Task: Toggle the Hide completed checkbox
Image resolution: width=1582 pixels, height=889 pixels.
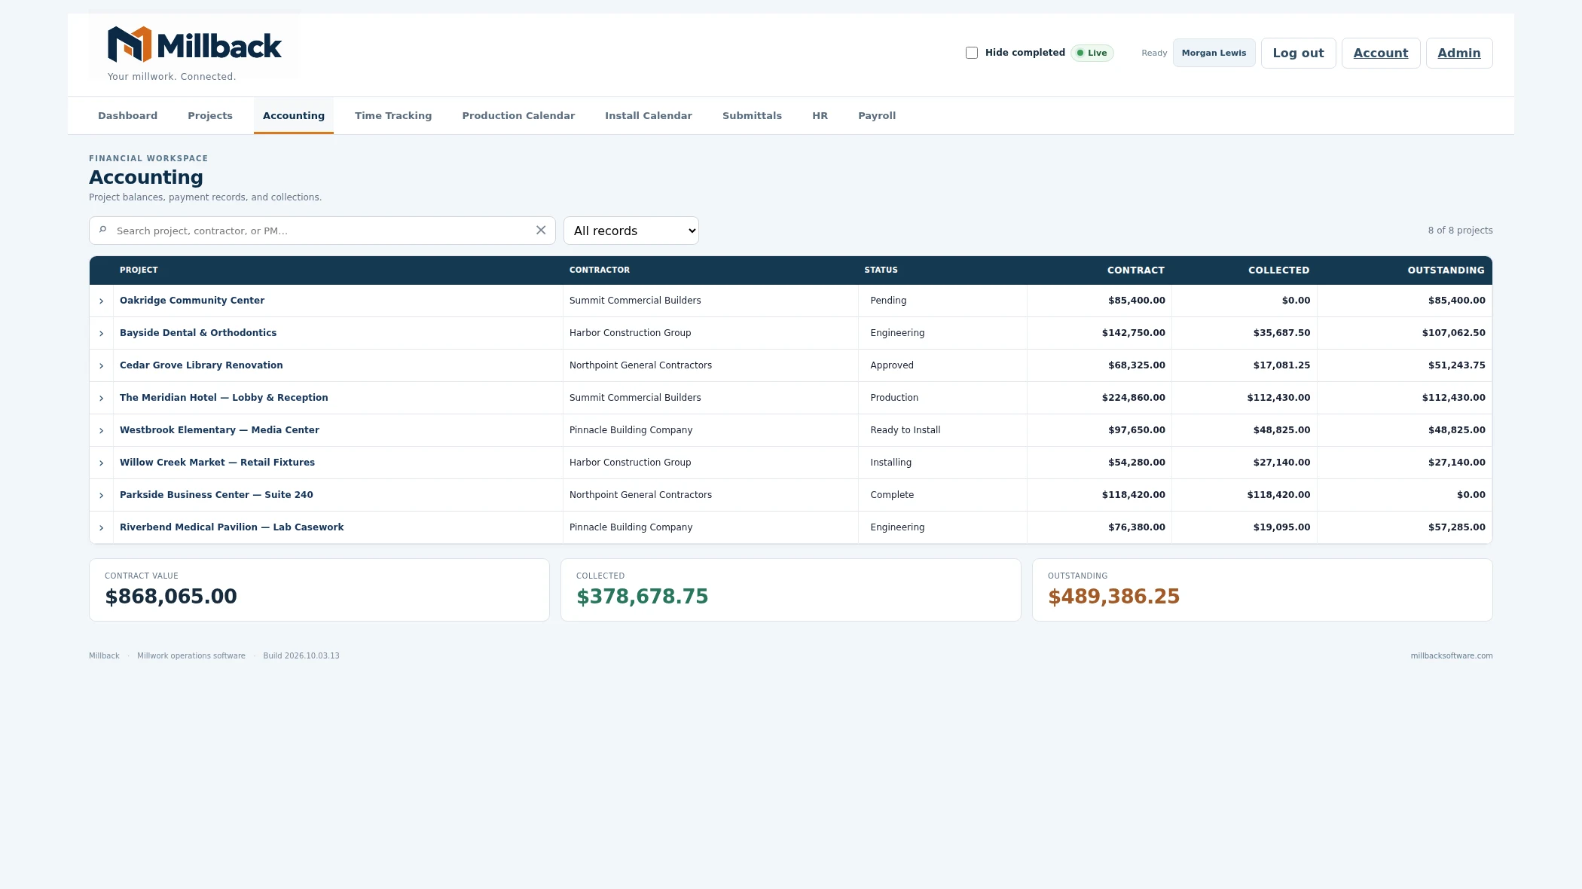Action: click(972, 53)
